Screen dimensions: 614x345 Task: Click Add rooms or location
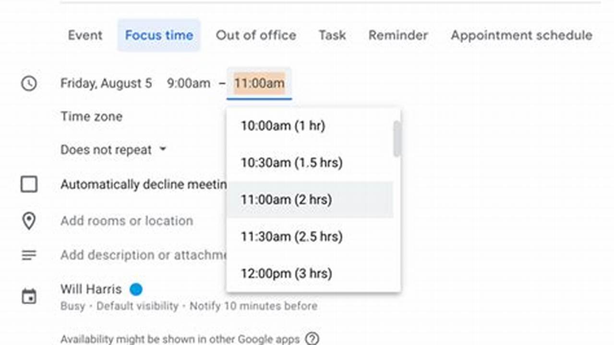tap(127, 221)
